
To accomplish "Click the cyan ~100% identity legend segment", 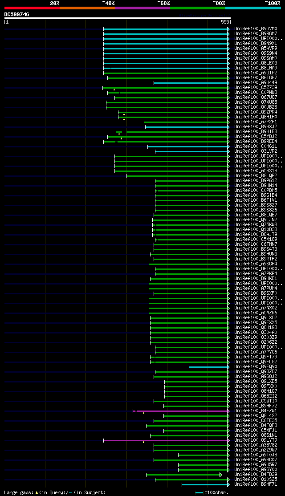I will [253, 8].
